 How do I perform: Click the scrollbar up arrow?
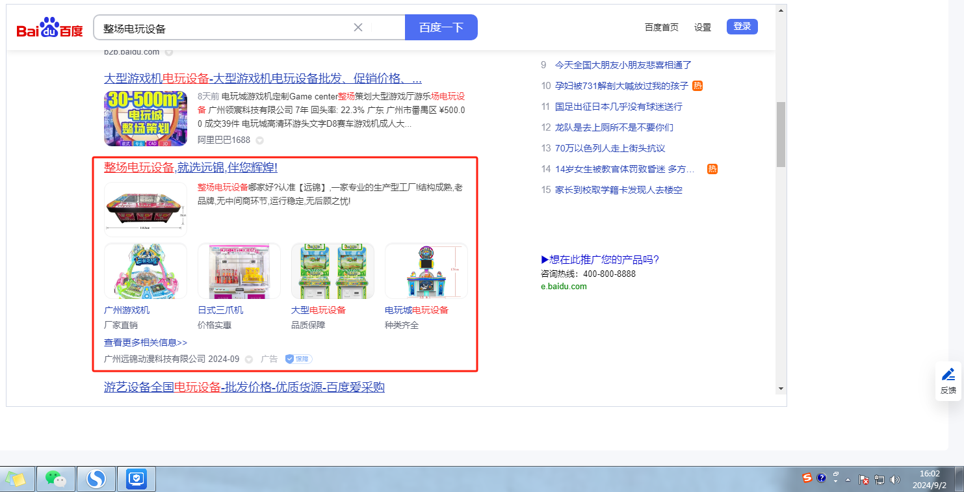tap(781, 10)
